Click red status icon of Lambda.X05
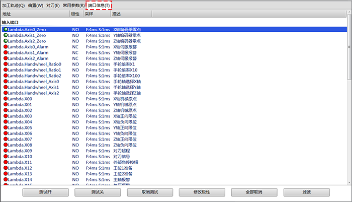 tap(6, 127)
